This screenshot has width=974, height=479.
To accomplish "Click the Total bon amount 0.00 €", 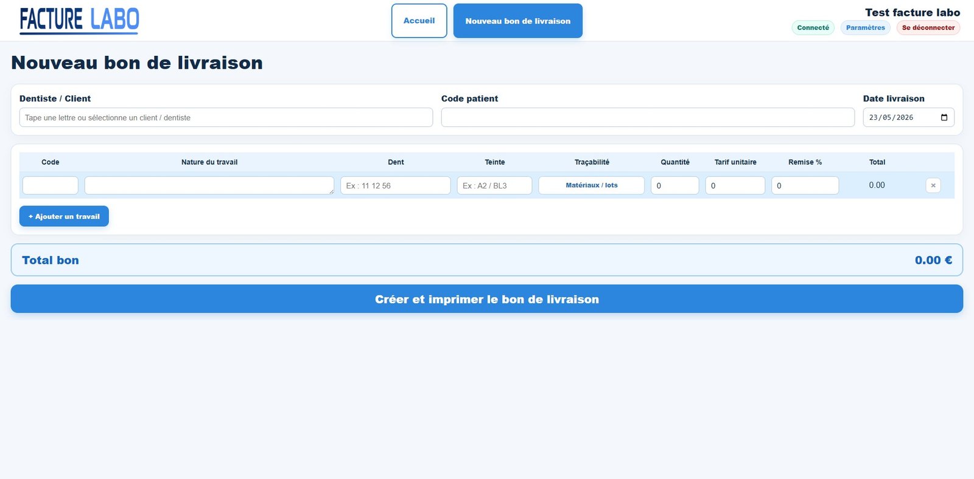I will click(933, 260).
